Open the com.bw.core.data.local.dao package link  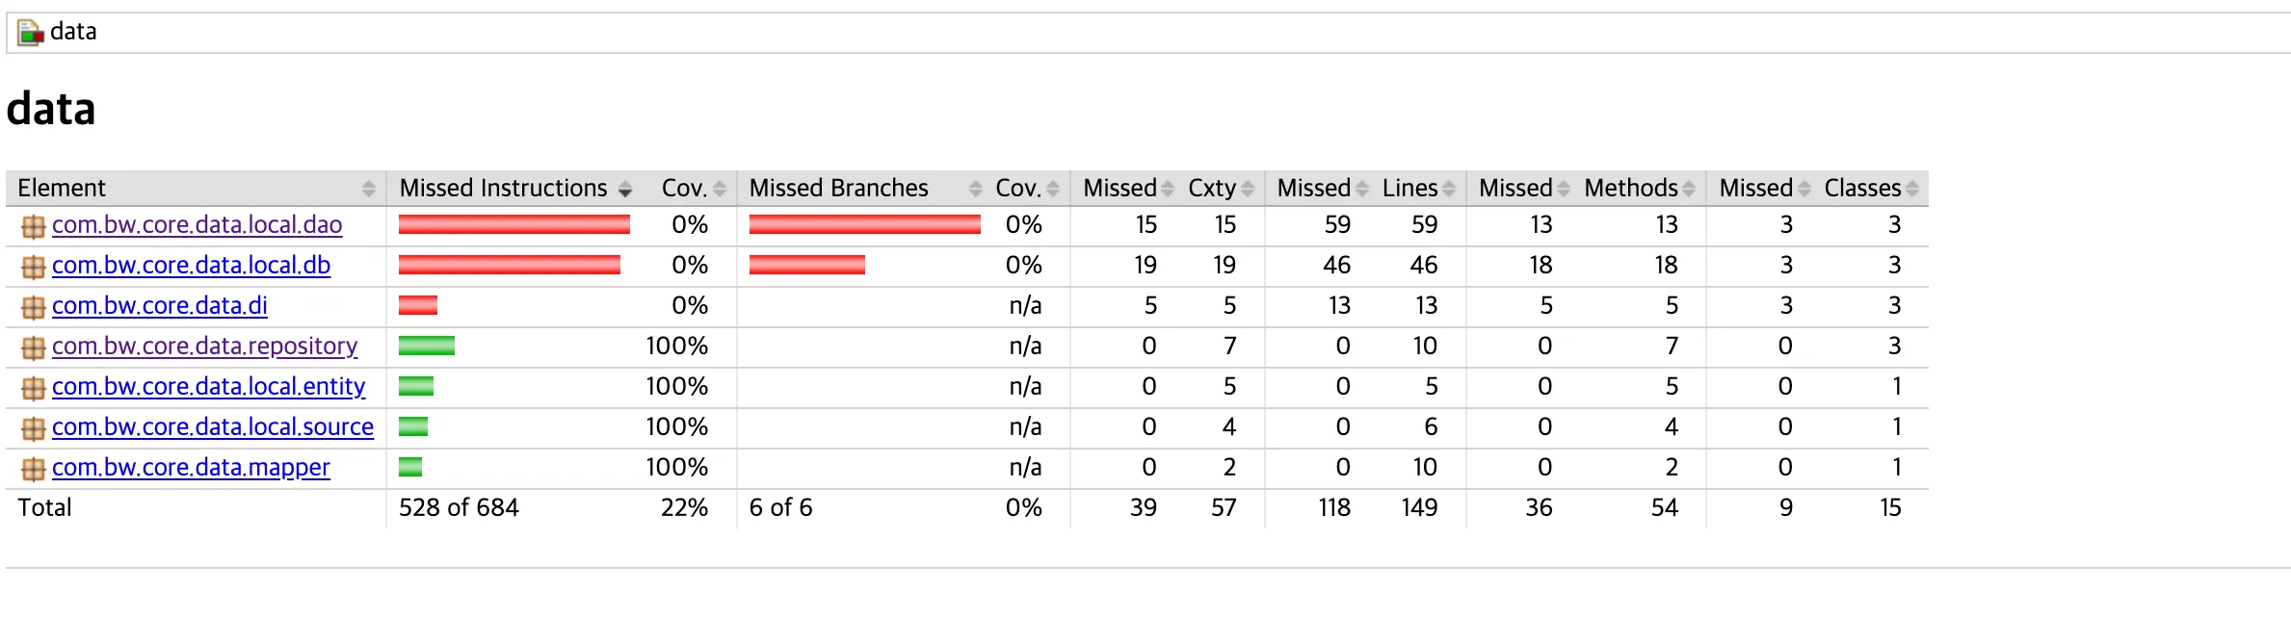pyautogui.click(x=197, y=224)
